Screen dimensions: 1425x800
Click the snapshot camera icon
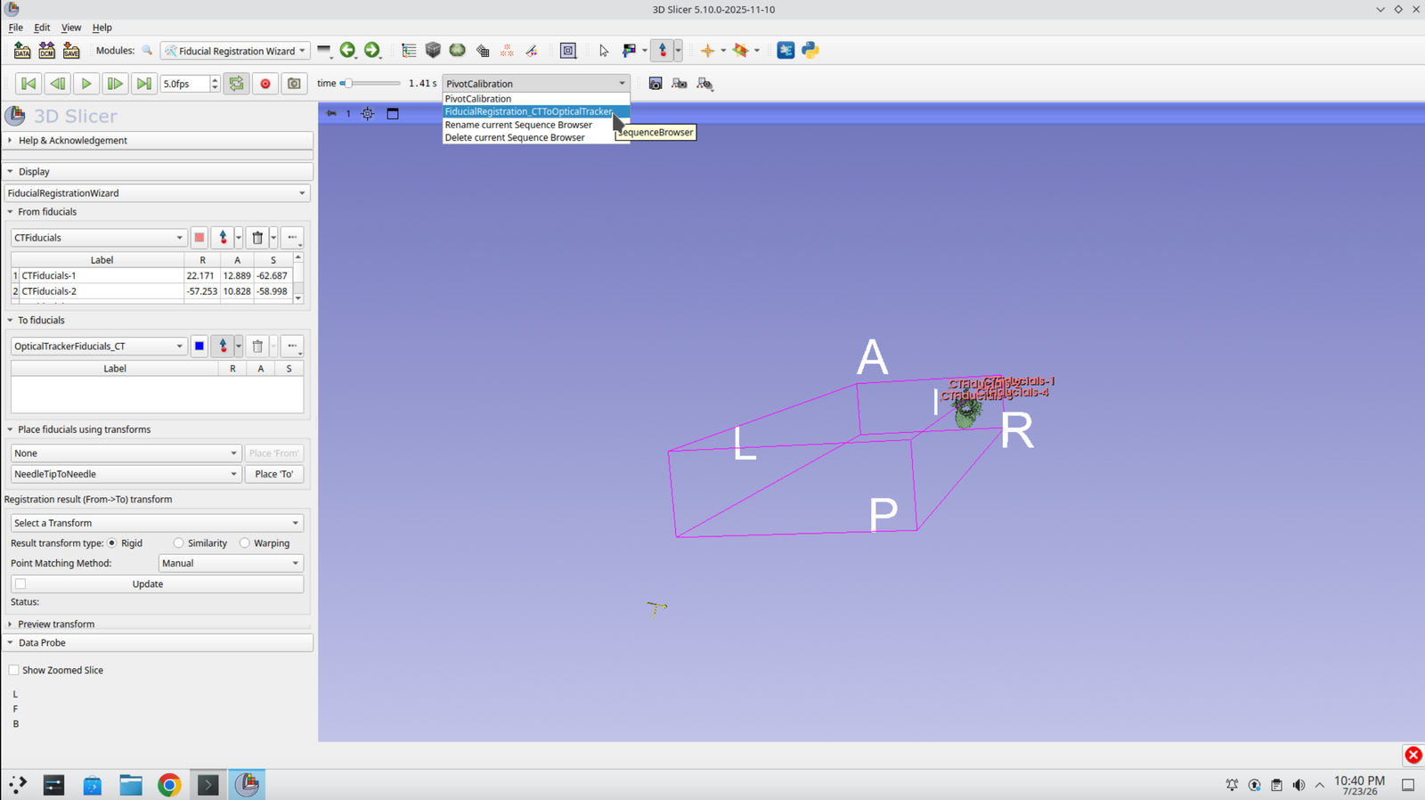[x=294, y=84]
